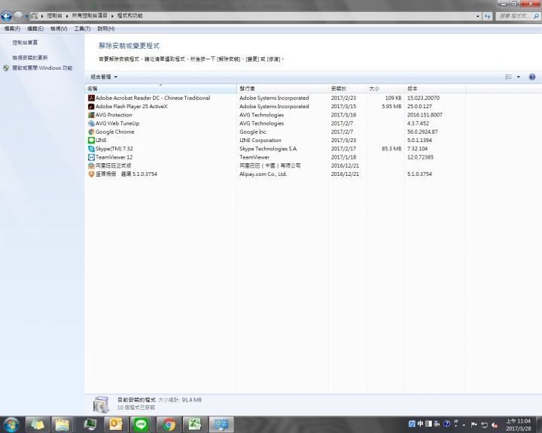Click the Skype(TM) 7.32 icon
Viewport: 542px width, 433px height.
pyautogui.click(x=91, y=149)
